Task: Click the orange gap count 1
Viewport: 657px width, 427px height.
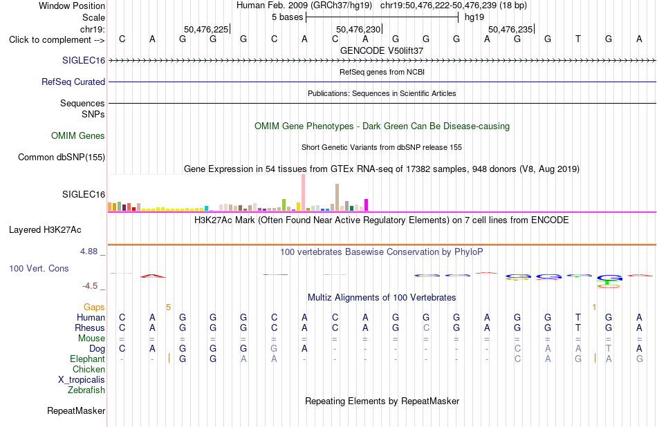Action: pos(594,307)
